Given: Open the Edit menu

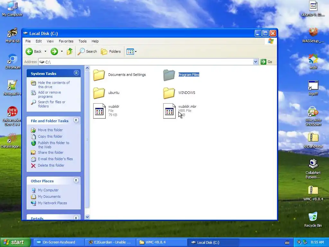Looking at the screenshot, I should coord(39,41).
